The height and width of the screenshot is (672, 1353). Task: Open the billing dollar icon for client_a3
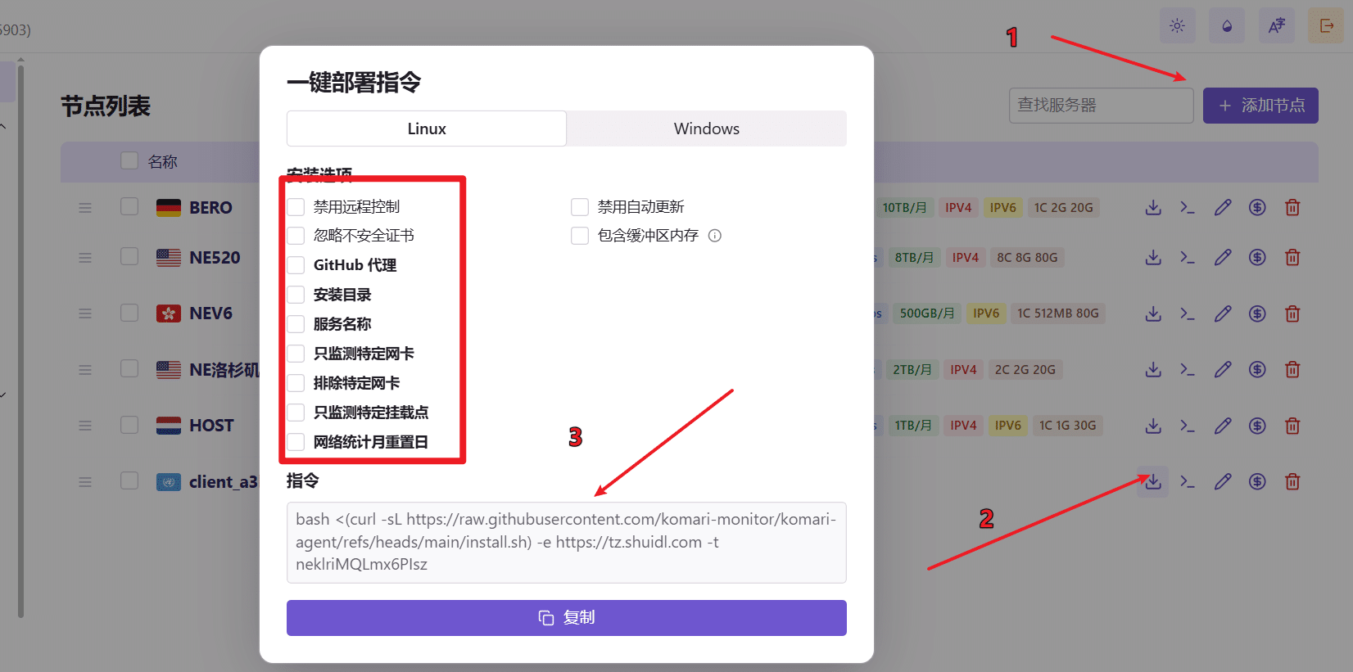(1257, 482)
